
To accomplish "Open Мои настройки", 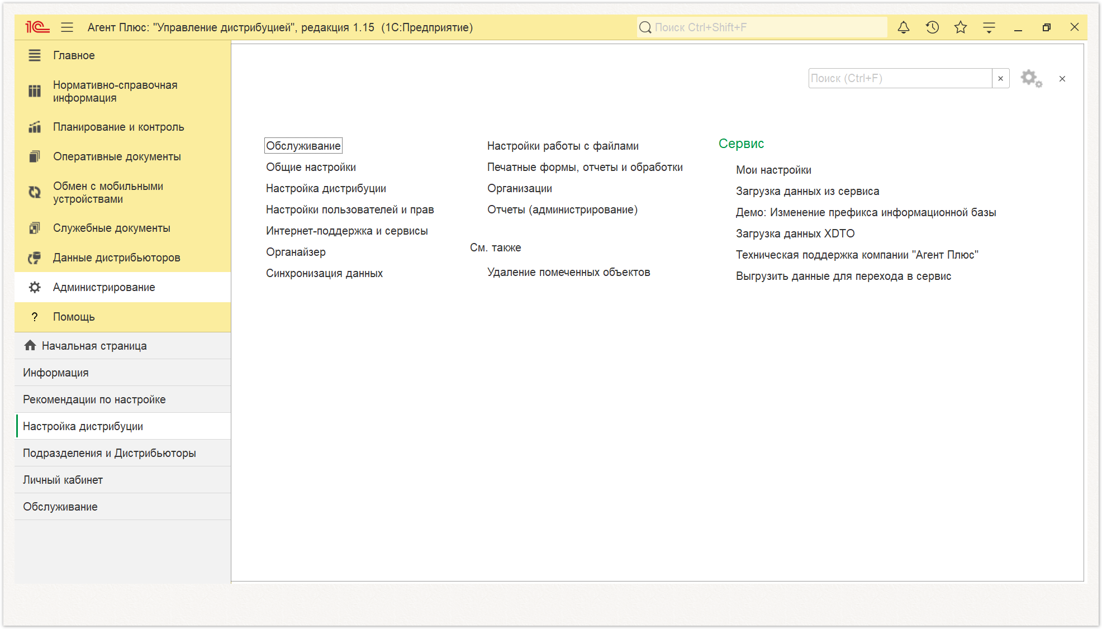I will (x=773, y=170).
